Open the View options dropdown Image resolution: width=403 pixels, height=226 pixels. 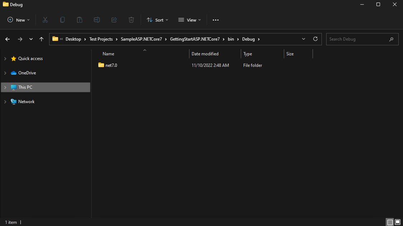point(189,20)
